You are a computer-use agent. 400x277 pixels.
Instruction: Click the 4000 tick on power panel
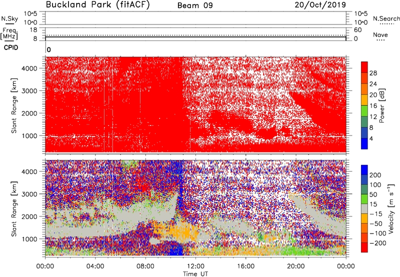pyautogui.click(x=29, y=68)
